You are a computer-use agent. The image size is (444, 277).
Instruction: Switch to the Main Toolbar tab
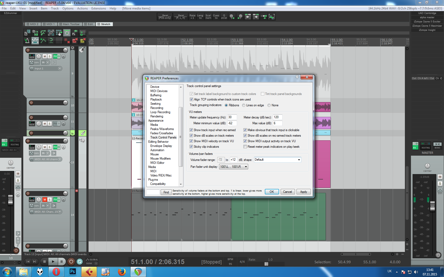(x=70, y=24)
